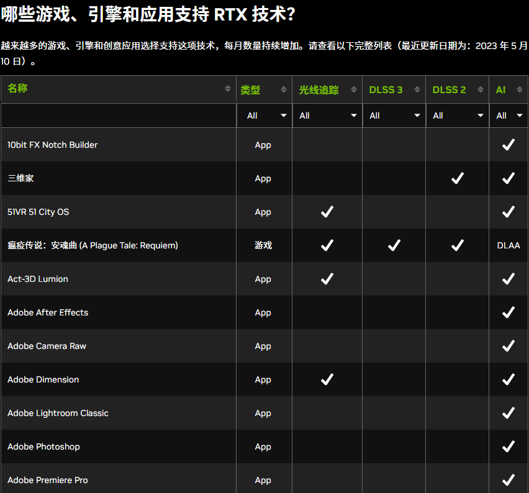Screen dimensions: 529x493
Task: Click AI checkmark for Act-3D Lumion
Action: 509,279
